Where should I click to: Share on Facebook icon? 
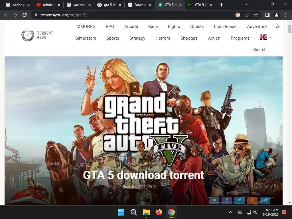[x=227, y=200]
